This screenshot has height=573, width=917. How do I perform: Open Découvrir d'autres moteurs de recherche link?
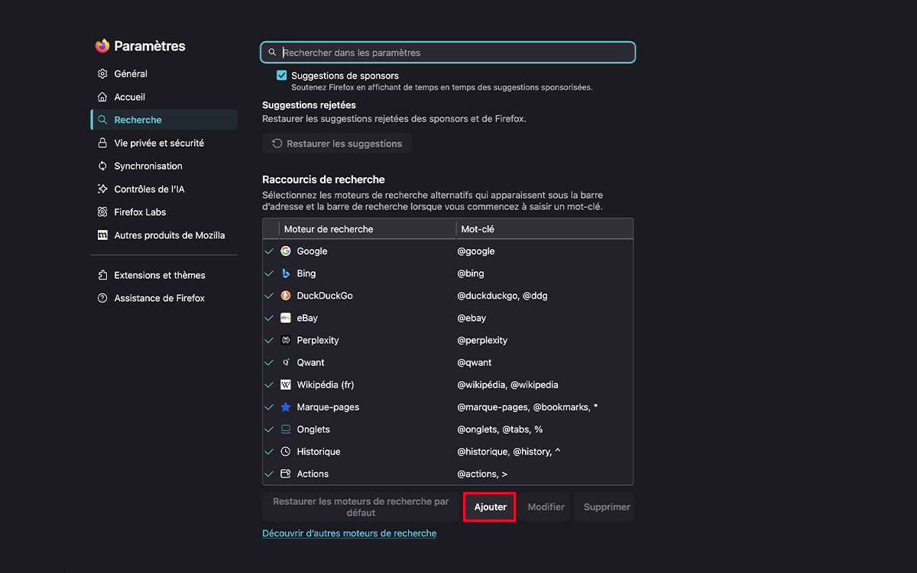coord(349,533)
